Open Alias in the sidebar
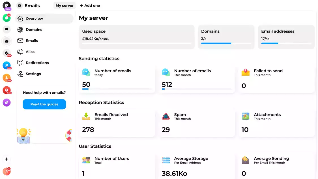 (44, 52)
